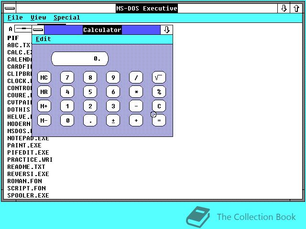Tap the 9 key on Calculator

113,77
